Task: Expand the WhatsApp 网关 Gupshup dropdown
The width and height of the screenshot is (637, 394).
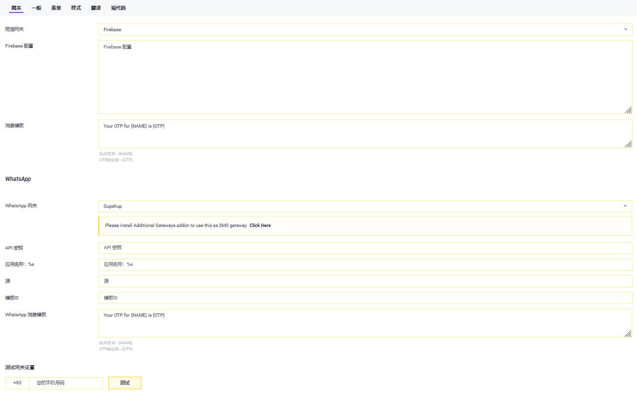Action: [365, 206]
